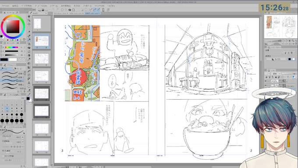Open the File (ファイル) menu
Image resolution: width=298 pixels, height=168 pixels.
[x=5, y=6]
